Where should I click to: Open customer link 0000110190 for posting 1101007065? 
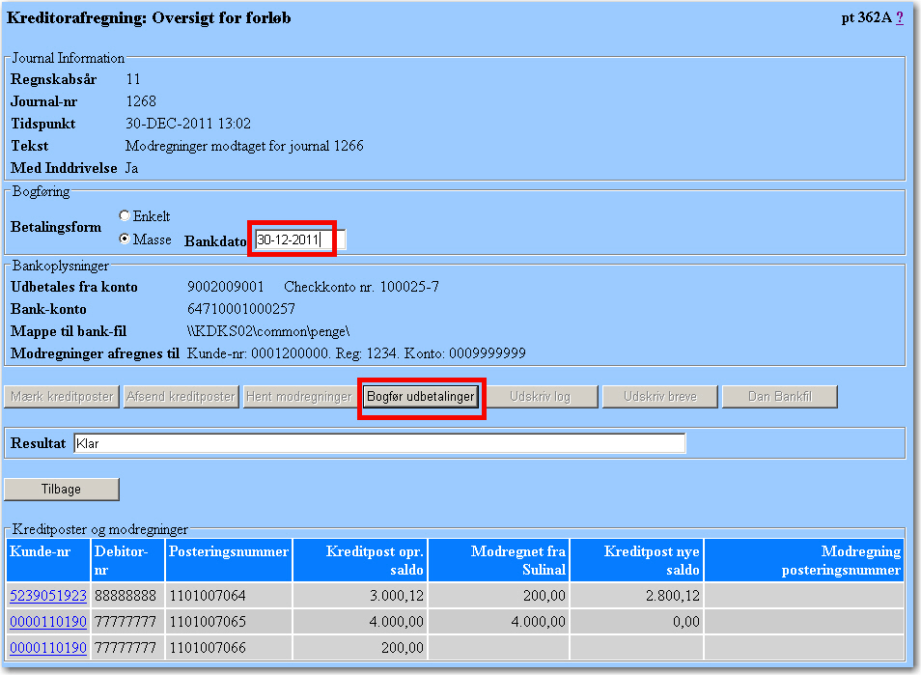[48, 622]
